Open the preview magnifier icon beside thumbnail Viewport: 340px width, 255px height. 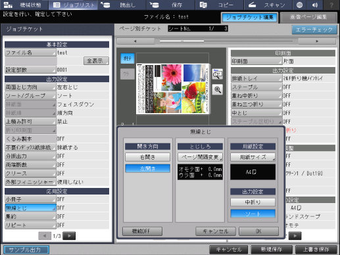218,74
